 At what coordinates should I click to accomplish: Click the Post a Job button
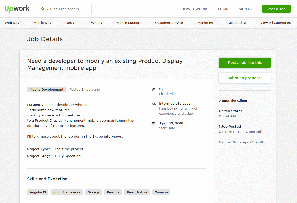point(276,9)
